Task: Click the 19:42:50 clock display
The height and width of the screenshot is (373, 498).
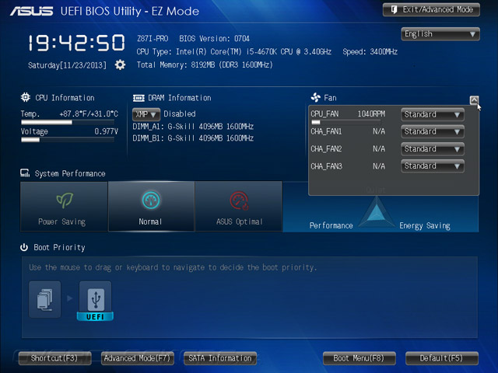Action: [76, 43]
